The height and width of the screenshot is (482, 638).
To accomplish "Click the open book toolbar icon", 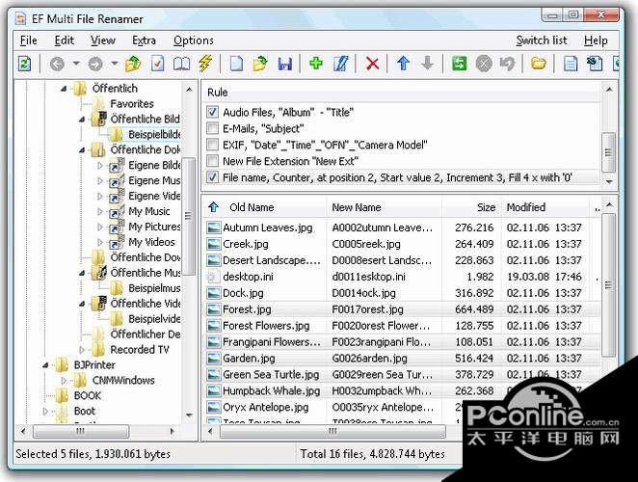I will [181, 64].
